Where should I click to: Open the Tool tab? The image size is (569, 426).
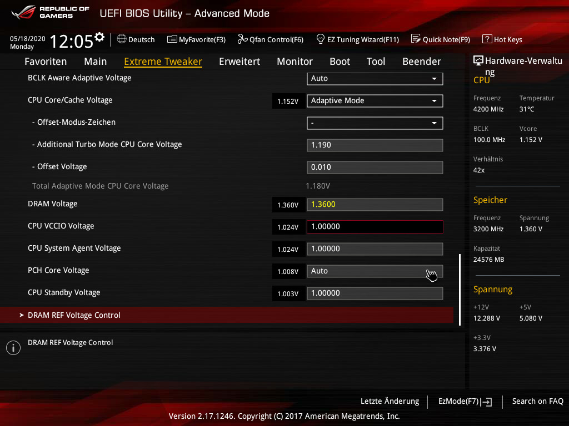tap(376, 62)
